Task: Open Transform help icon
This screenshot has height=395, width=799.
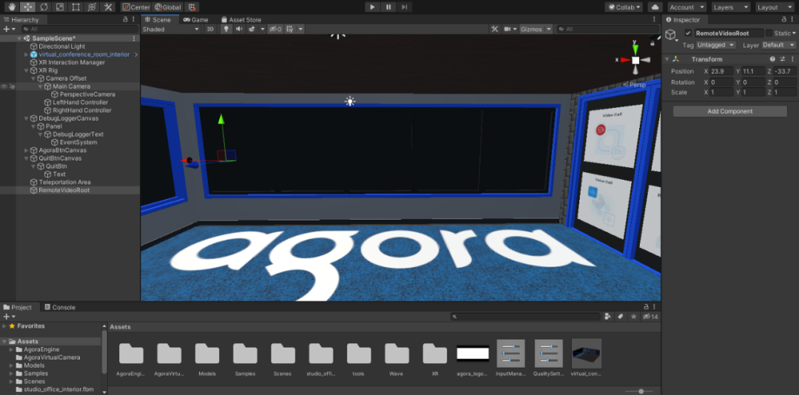Action: click(772, 59)
